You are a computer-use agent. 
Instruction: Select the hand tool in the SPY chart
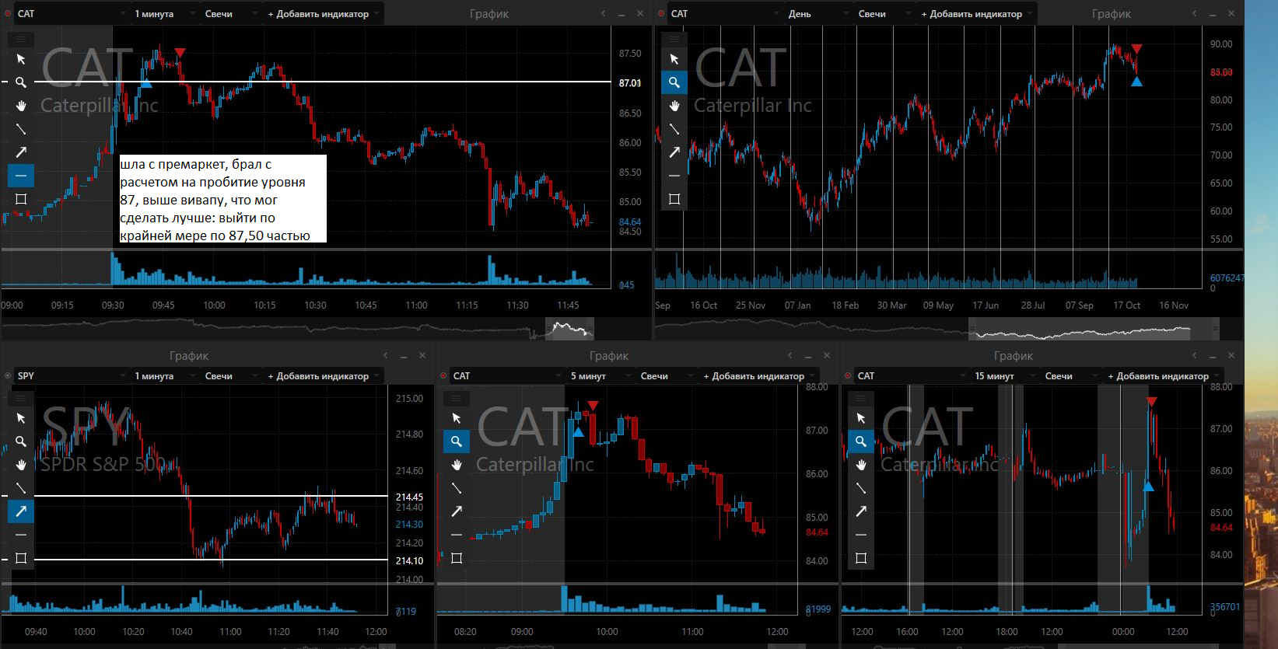pos(21,465)
